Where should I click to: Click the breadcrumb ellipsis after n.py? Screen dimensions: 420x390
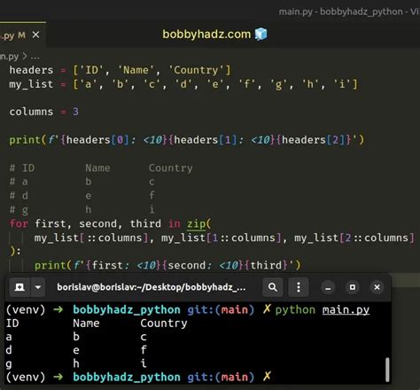click(35, 57)
